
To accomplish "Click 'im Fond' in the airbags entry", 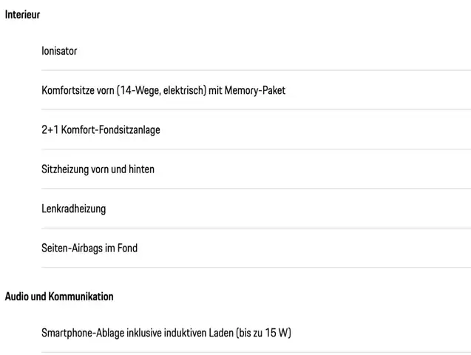I will (x=121, y=248).
